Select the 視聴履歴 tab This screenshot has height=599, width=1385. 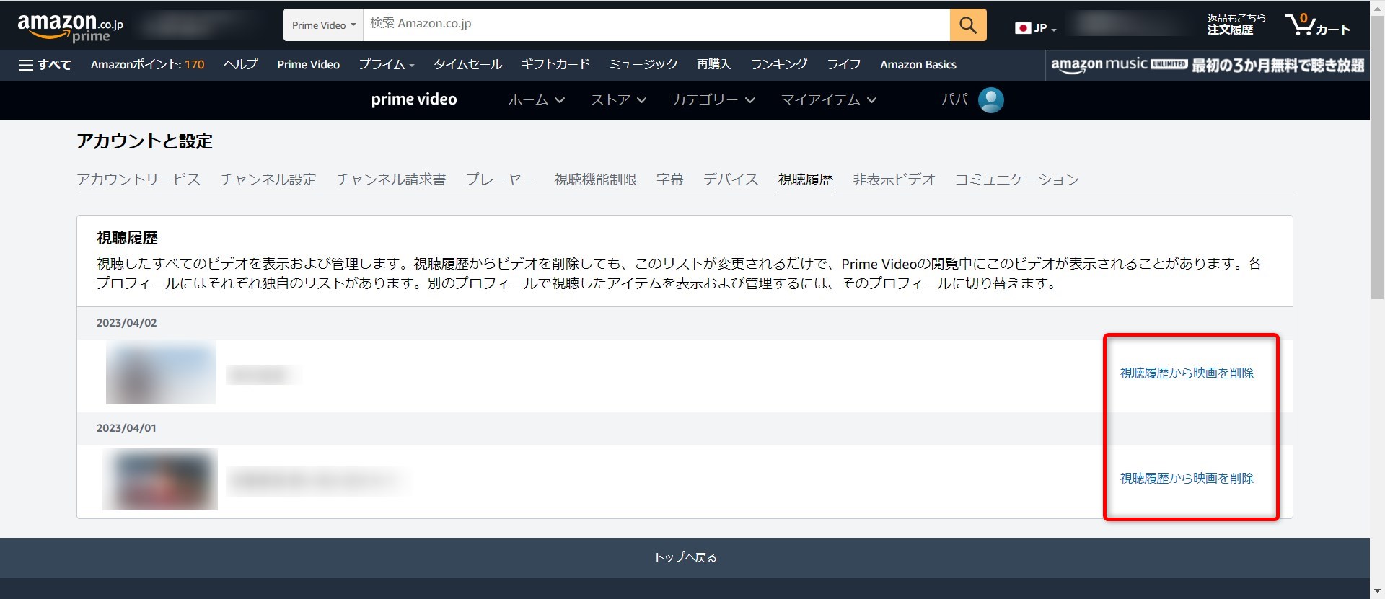click(806, 179)
